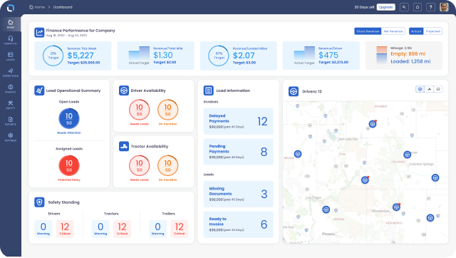Screen dimensions: 456x258
Task: Click Trailers Warning 0 tile
Action: (x=157, y=229)
